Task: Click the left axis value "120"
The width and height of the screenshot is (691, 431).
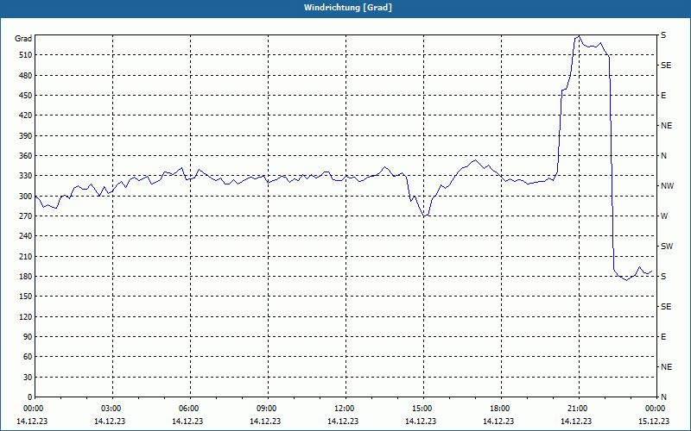Action: tap(26, 316)
